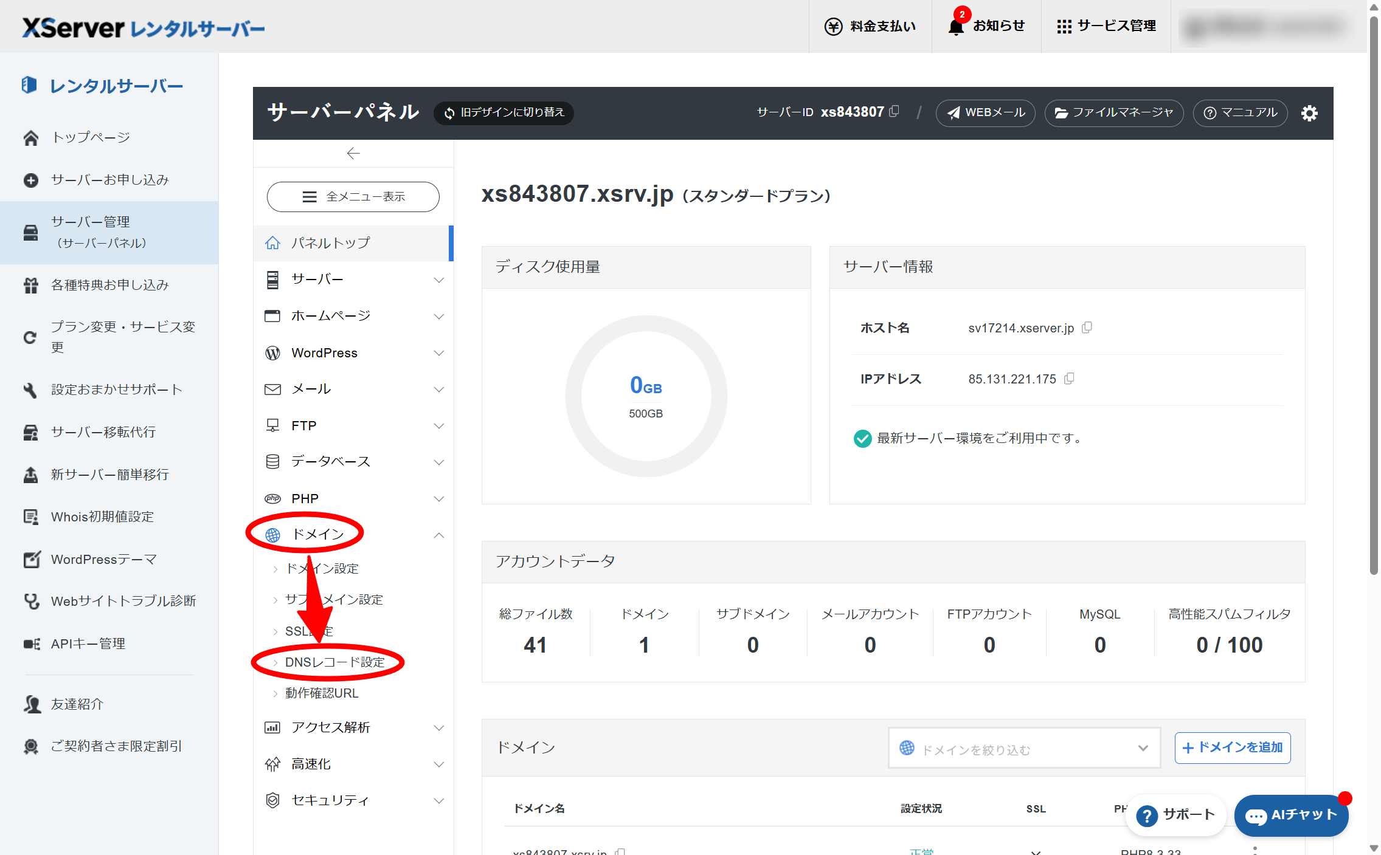1381x855 pixels.
Task: Open the サービス管理 grid menu
Action: click(x=1106, y=26)
